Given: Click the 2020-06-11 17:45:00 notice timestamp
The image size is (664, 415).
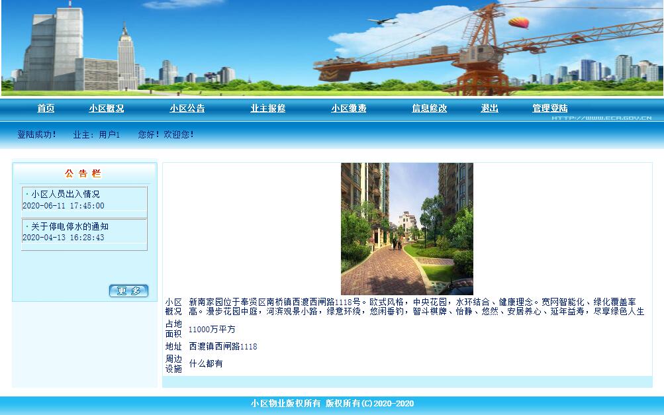Looking at the screenshot, I should pos(64,206).
